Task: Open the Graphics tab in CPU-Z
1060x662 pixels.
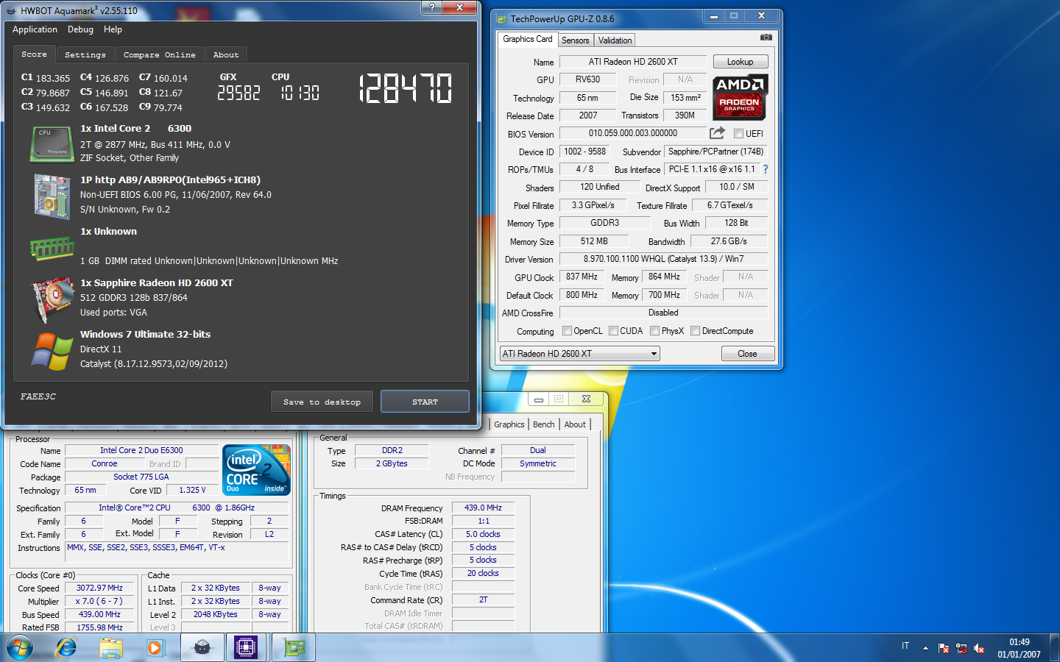Action: 509,424
